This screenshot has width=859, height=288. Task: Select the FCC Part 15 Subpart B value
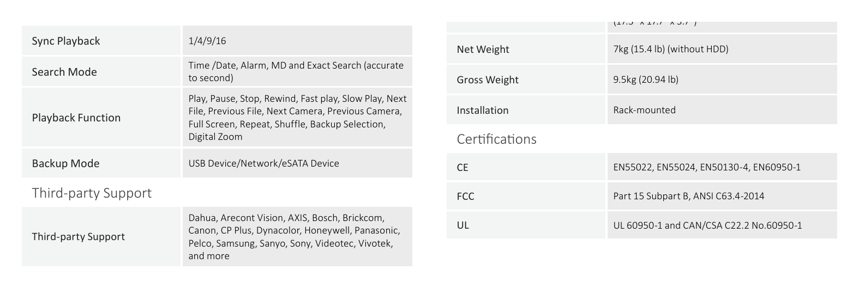pyautogui.click(x=688, y=196)
